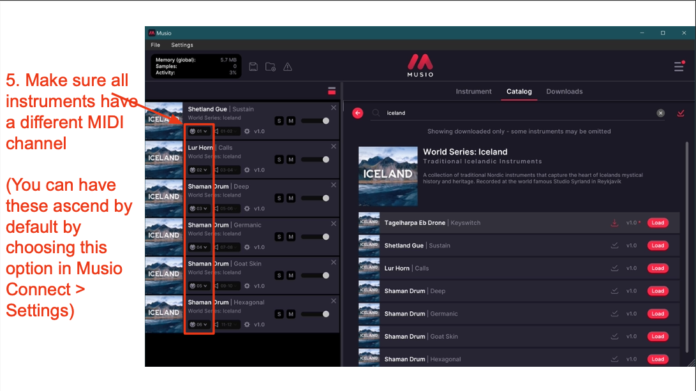The height and width of the screenshot is (391, 696).
Task: Mute the Shaman Drum Deep instrument
Action: click(x=291, y=198)
